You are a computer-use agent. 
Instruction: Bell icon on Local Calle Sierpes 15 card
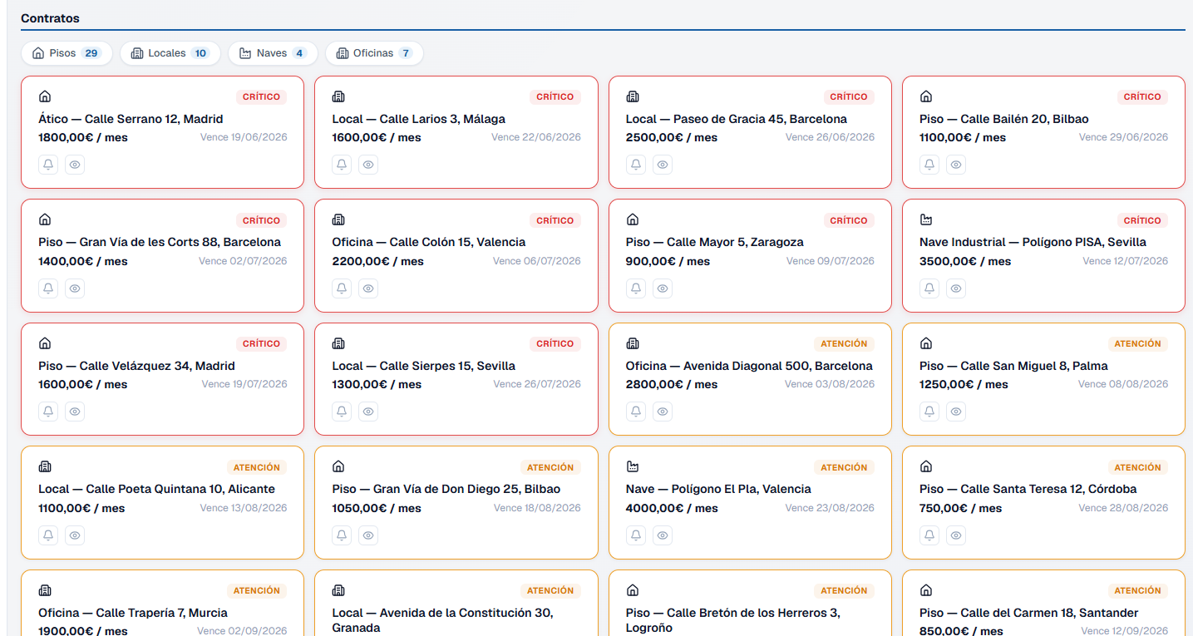pyautogui.click(x=342, y=412)
